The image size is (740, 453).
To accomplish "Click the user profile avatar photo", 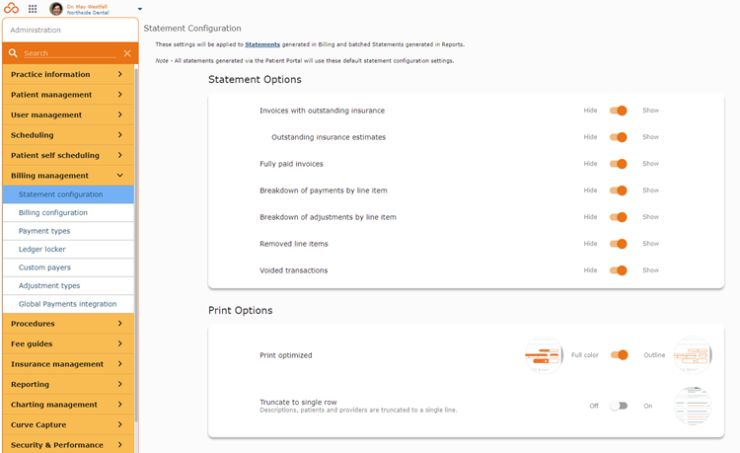I will tap(56, 9).
